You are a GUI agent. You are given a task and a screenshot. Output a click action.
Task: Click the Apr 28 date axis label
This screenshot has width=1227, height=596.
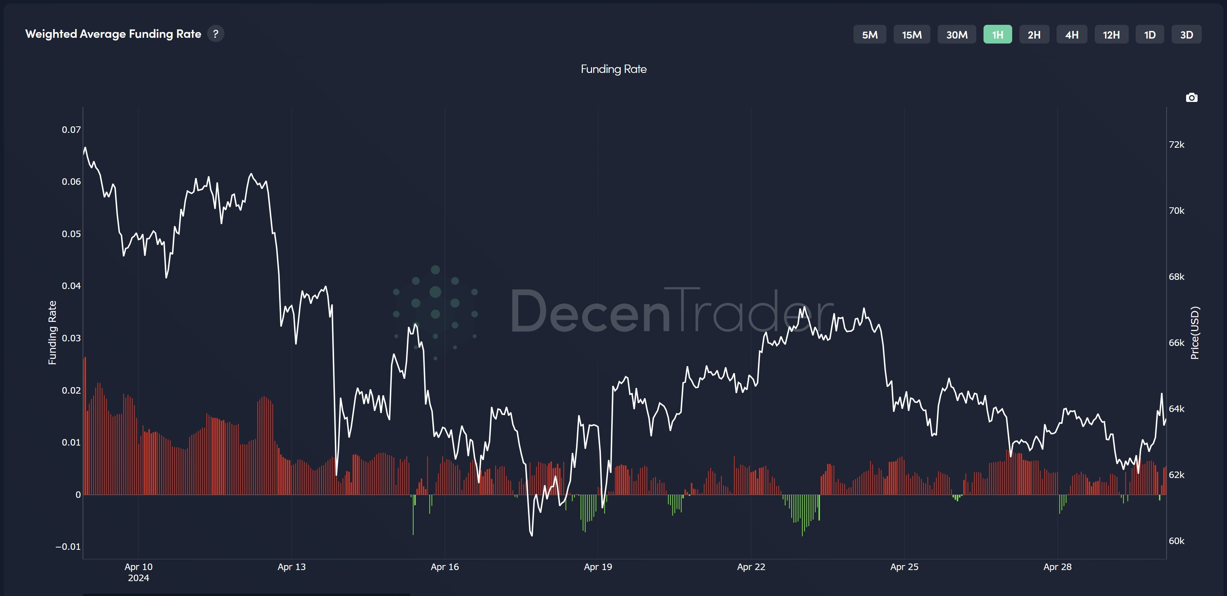coord(1057,567)
